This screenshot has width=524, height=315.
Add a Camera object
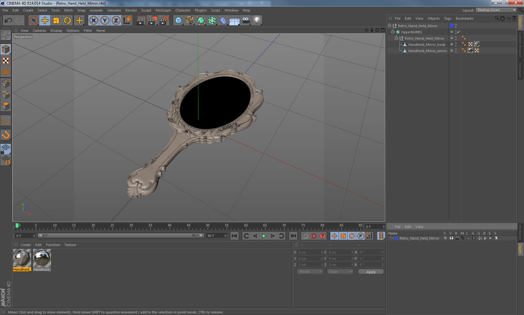pyautogui.click(x=246, y=21)
